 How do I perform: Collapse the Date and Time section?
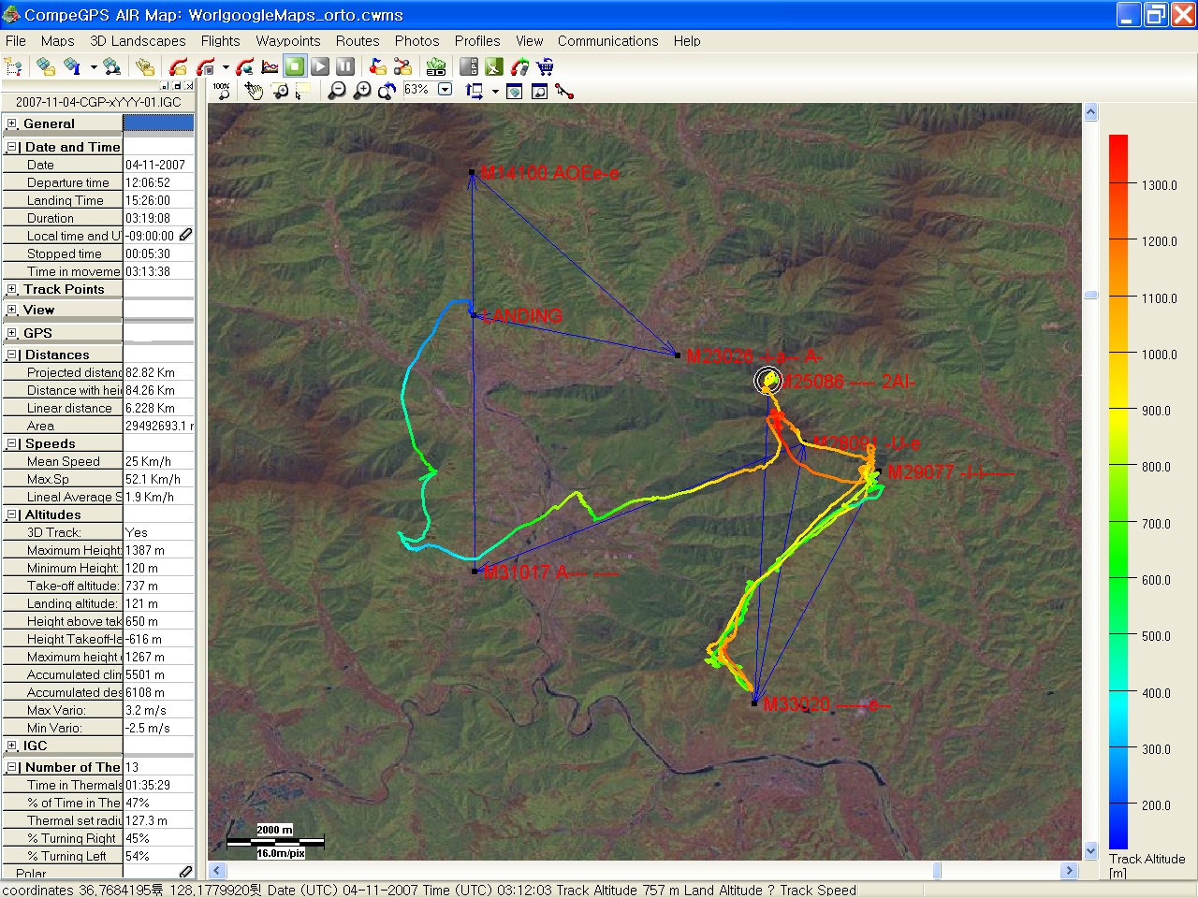[x=11, y=147]
